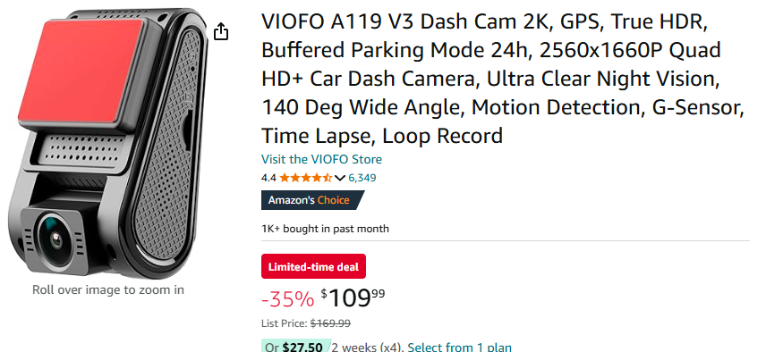The image size is (766, 352).
Task: Click the 4.4 rating number
Action: click(268, 178)
